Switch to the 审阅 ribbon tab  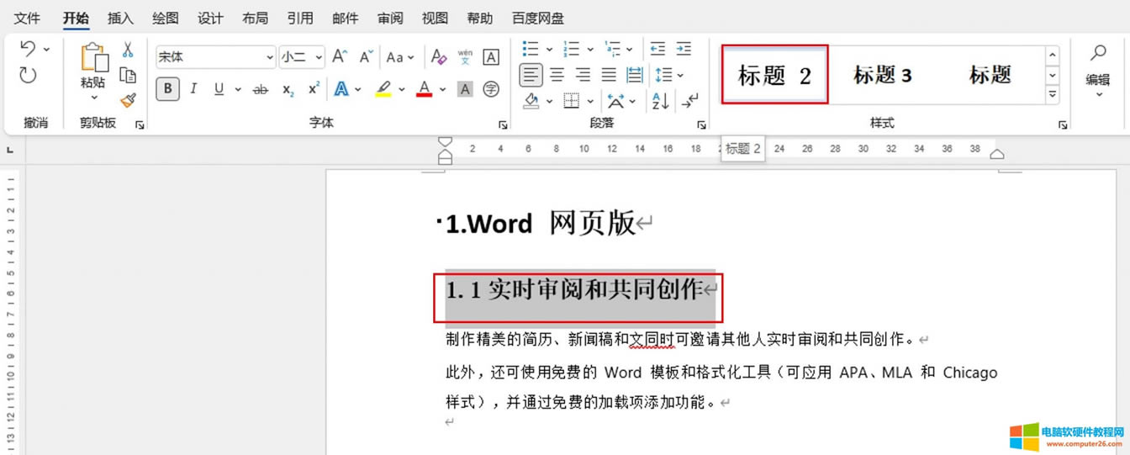(390, 19)
